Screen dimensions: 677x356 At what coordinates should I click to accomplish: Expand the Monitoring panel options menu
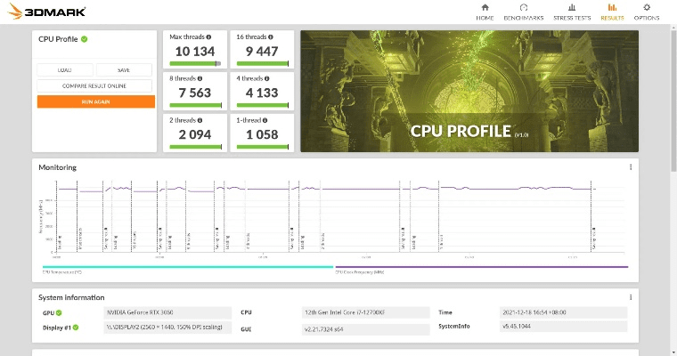pyautogui.click(x=631, y=167)
